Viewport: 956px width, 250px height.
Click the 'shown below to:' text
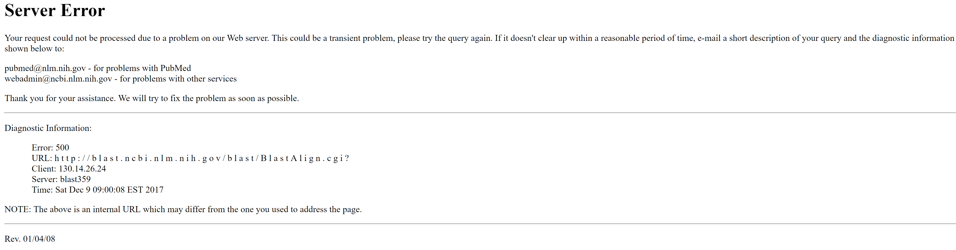[34, 48]
